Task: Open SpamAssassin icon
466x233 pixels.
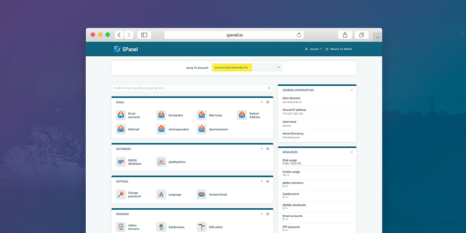Action: 201,129
